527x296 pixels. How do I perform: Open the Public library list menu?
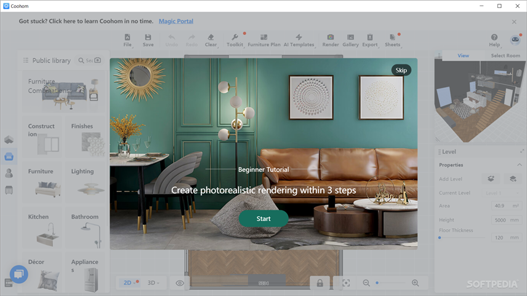point(25,60)
